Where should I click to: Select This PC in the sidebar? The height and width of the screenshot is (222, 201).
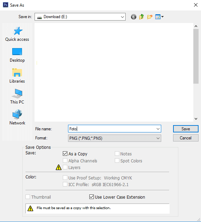point(17,97)
